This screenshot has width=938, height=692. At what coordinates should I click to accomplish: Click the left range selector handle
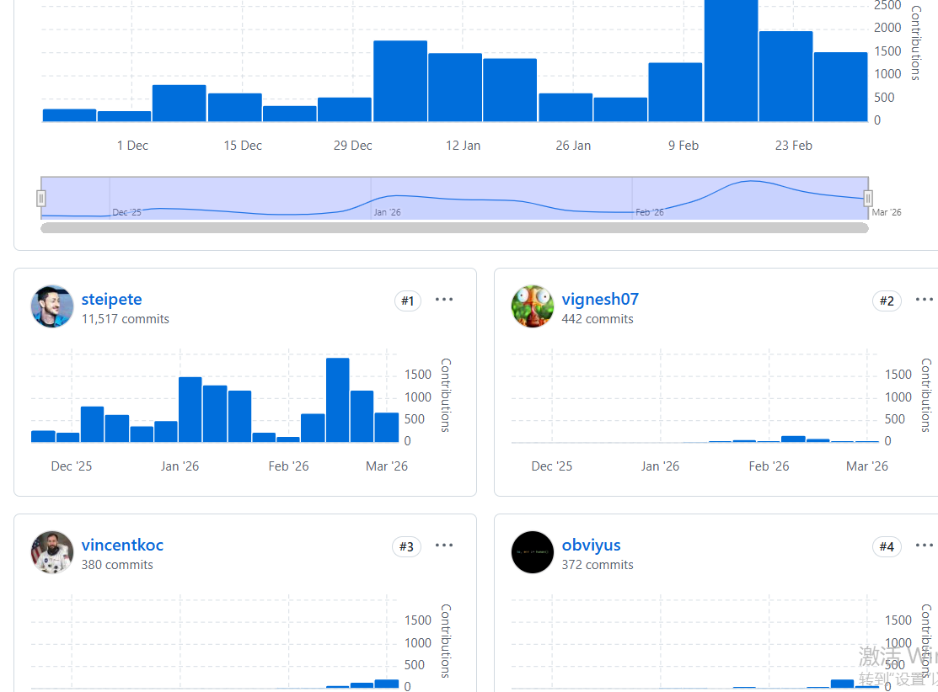pyautogui.click(x=40, y=198)
